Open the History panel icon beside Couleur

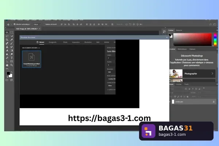(164, 32)
